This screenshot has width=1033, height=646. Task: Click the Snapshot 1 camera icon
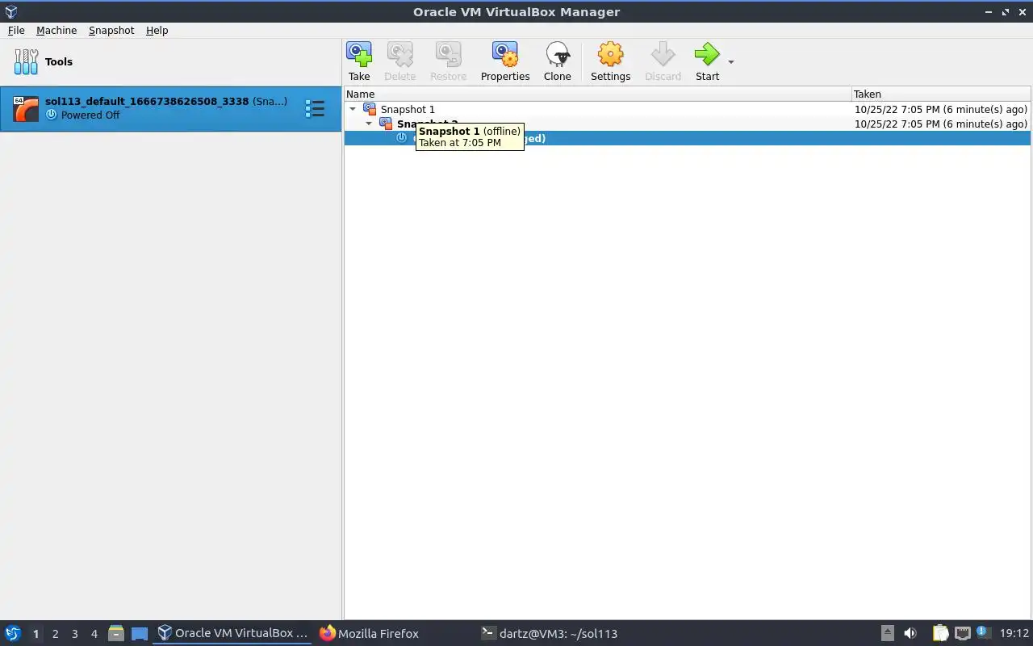pyautogui.click(x=370, y=109)
